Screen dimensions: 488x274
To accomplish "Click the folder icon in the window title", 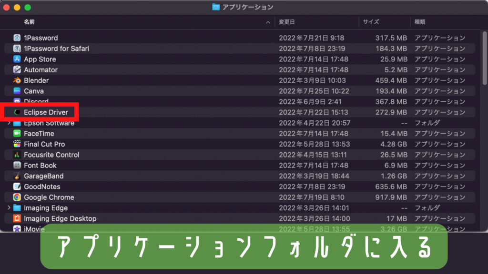I will tap(216, 7).
